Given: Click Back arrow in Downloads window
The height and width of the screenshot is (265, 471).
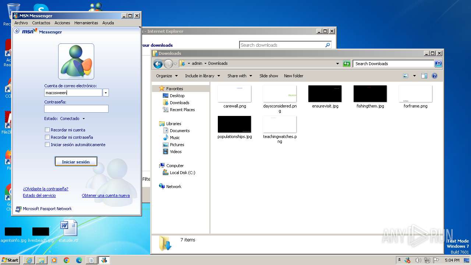Looking at the screenshot, I should coord(158,64).
